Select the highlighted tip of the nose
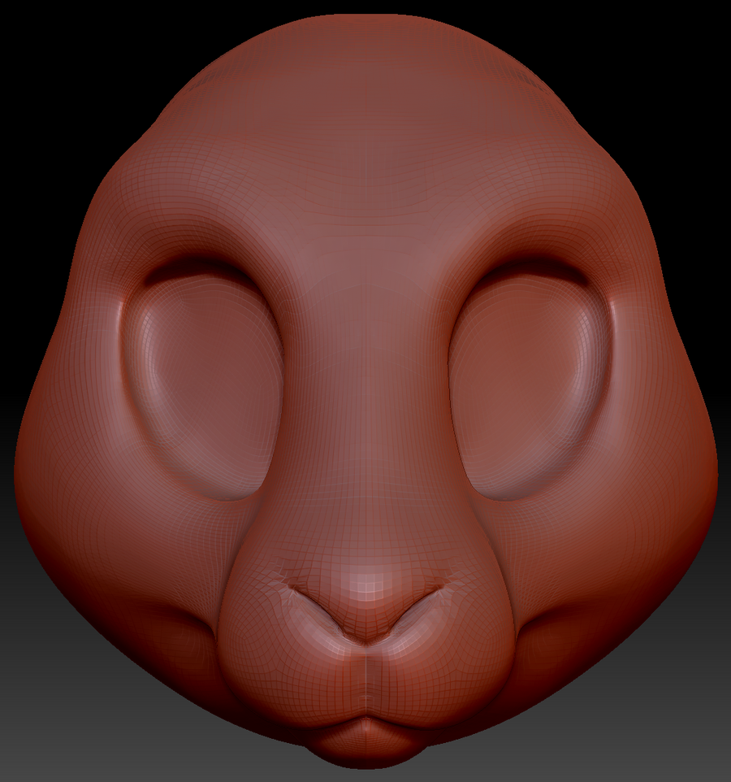Screen dimensions: 731x782 click(367, 585)
